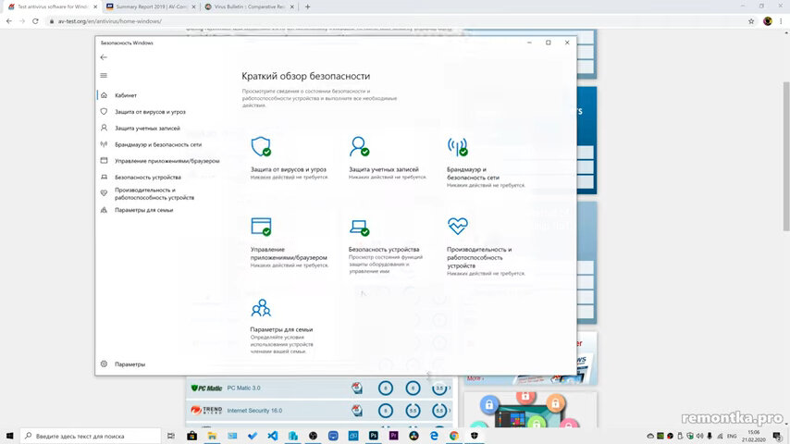Open Защита учетных записей sidebar item
Screen dimensions: 790x444
[x=147, y=128]
